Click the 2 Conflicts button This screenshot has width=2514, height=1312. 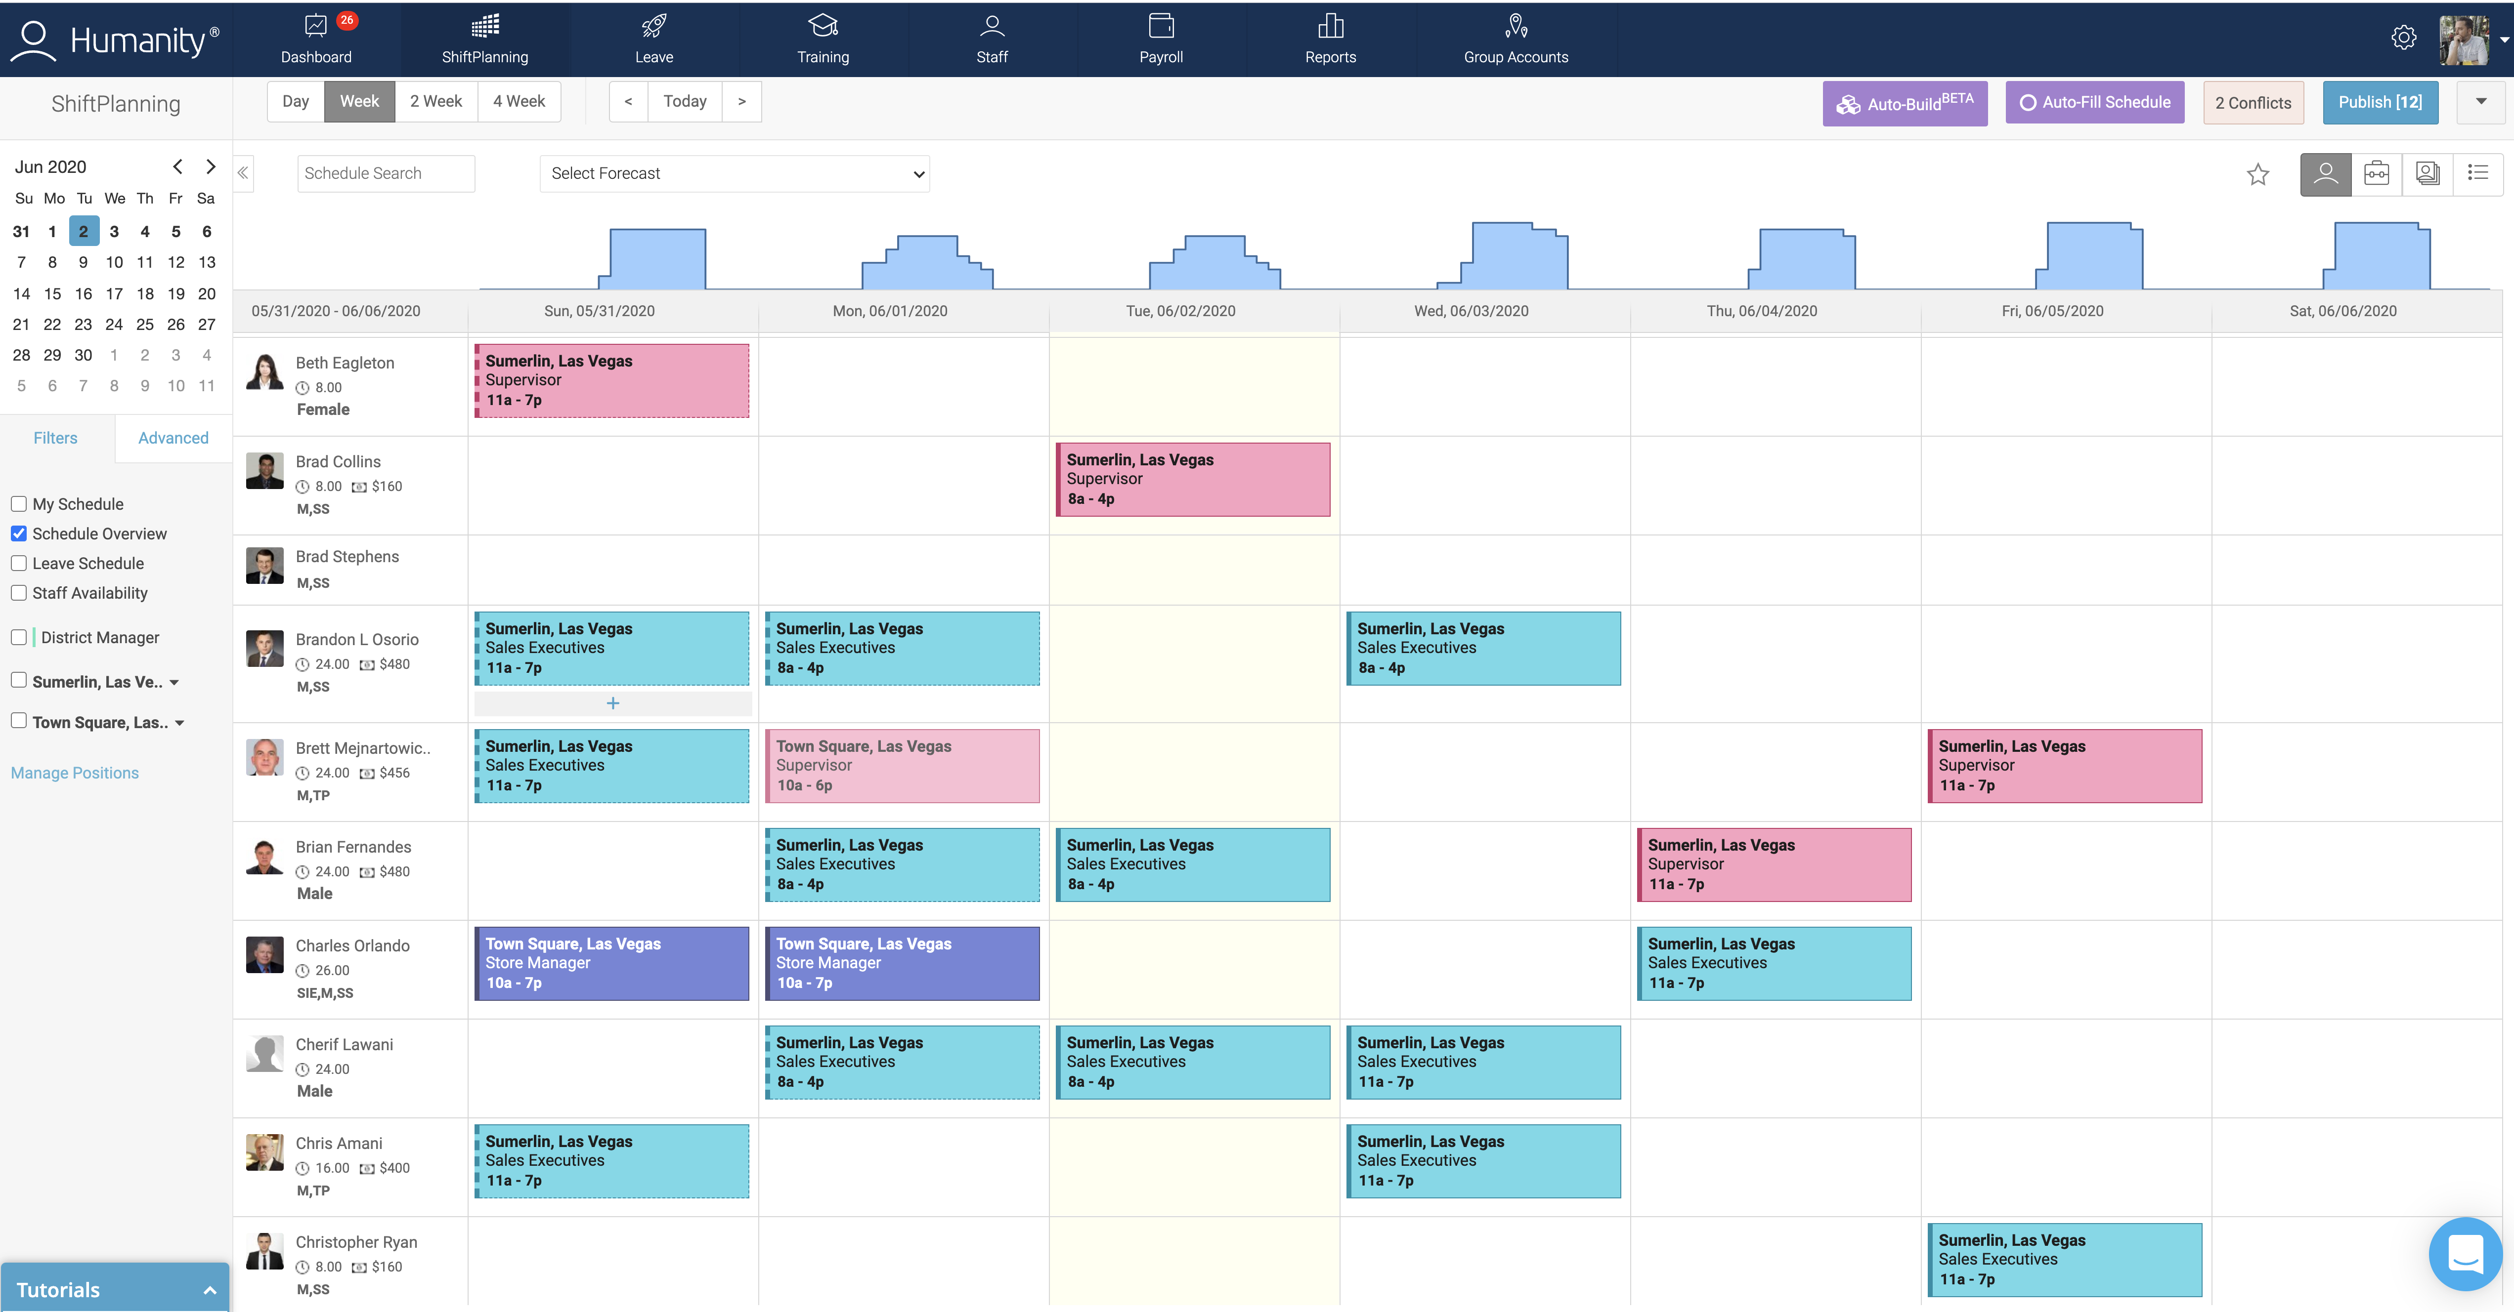point(2253,103)
